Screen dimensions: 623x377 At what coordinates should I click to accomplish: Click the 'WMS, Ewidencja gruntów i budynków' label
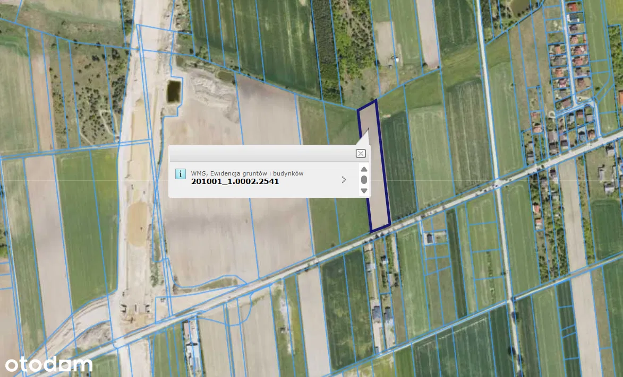pos(247,173)
